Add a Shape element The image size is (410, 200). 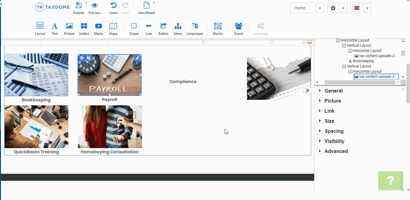pos(134,26)
